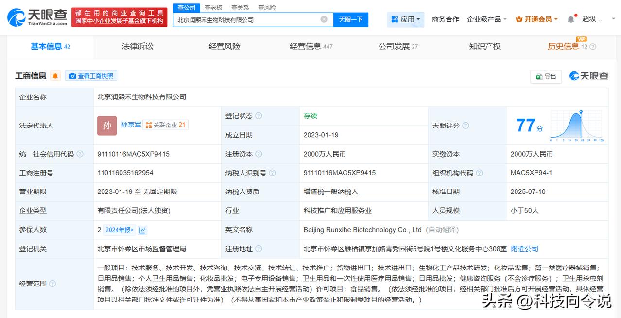Click the 小于50人 staff size value

pyautogui.click(x=525, y=211)
